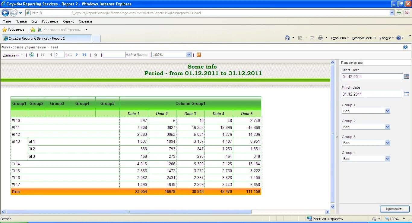412x223 pixels.
Task: Open the Group 4 parameter dropdown
Action: (x=387, y=159)
